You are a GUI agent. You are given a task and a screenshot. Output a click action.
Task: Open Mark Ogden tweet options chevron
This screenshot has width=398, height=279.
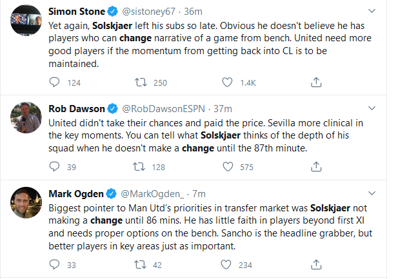tap(372, 193)
